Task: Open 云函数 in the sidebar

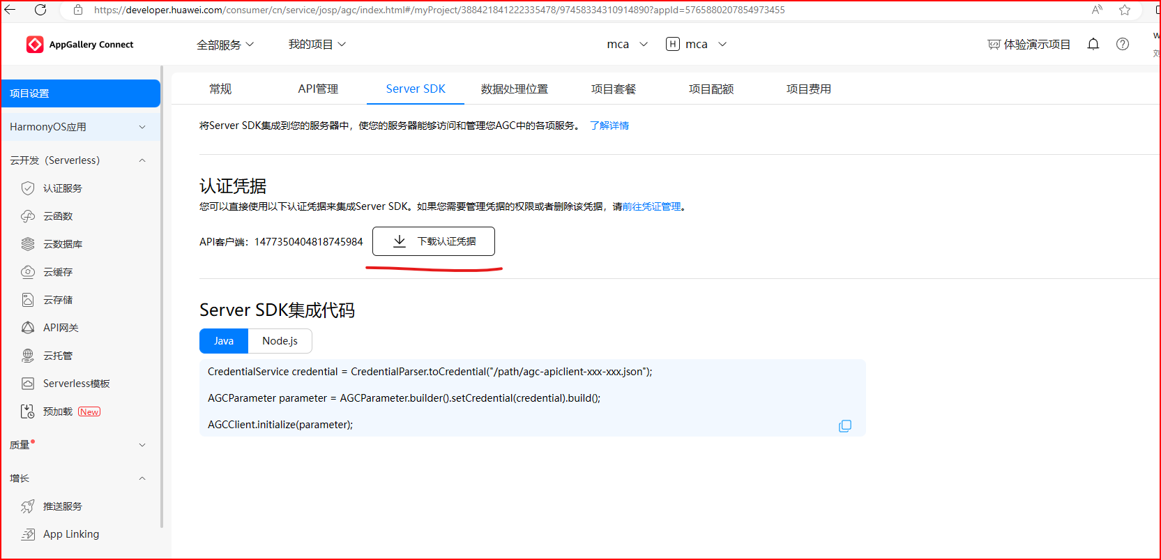Action: (58, 216)
